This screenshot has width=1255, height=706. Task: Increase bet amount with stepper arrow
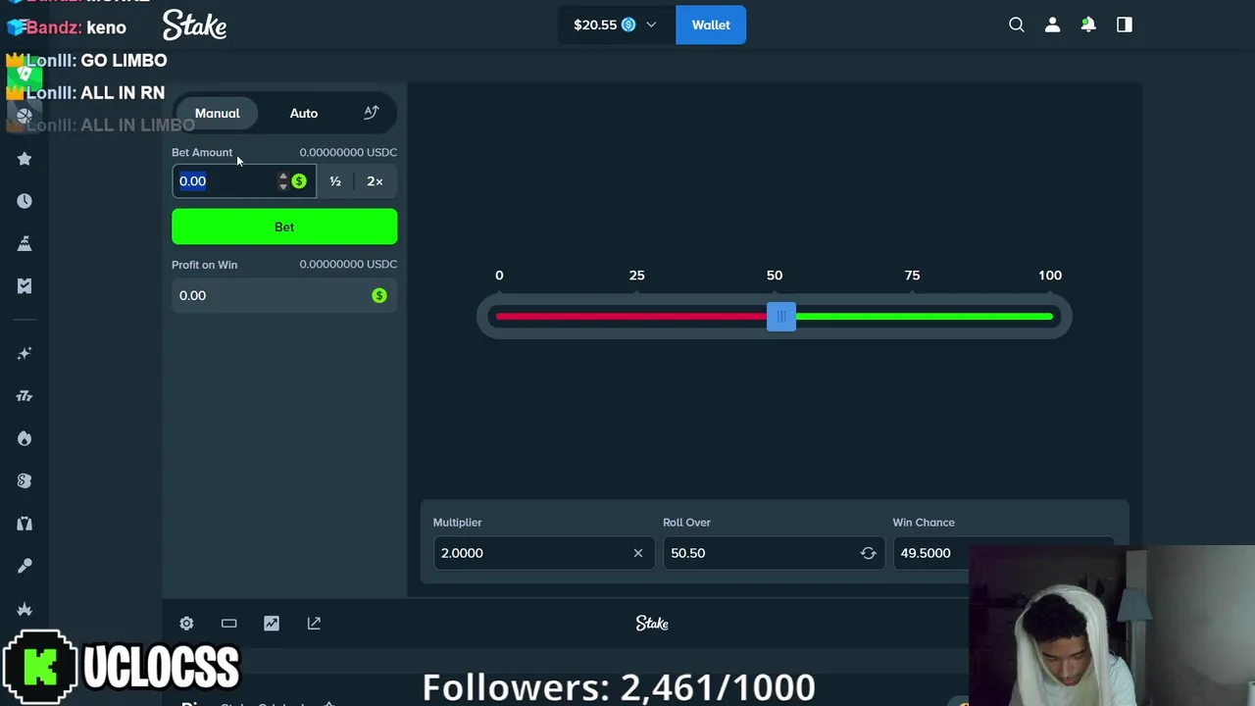[283, 176]
